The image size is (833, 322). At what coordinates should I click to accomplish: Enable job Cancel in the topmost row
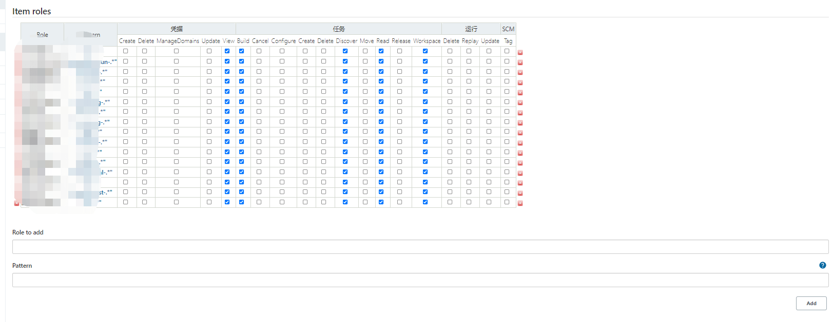(259, 51)
